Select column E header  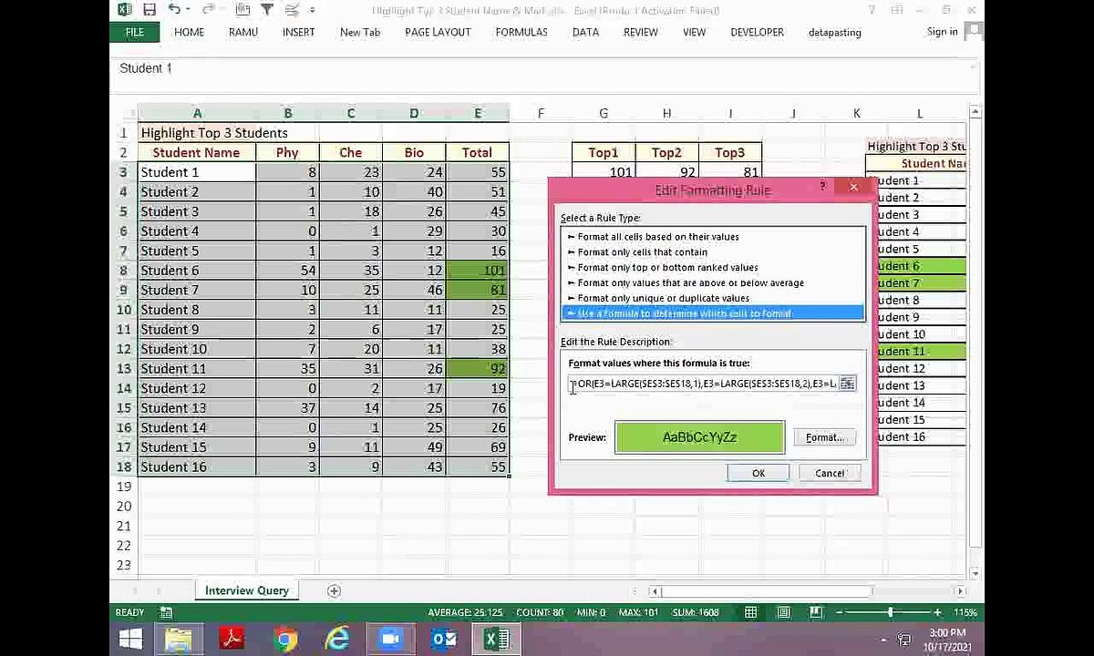click(478, 113)
